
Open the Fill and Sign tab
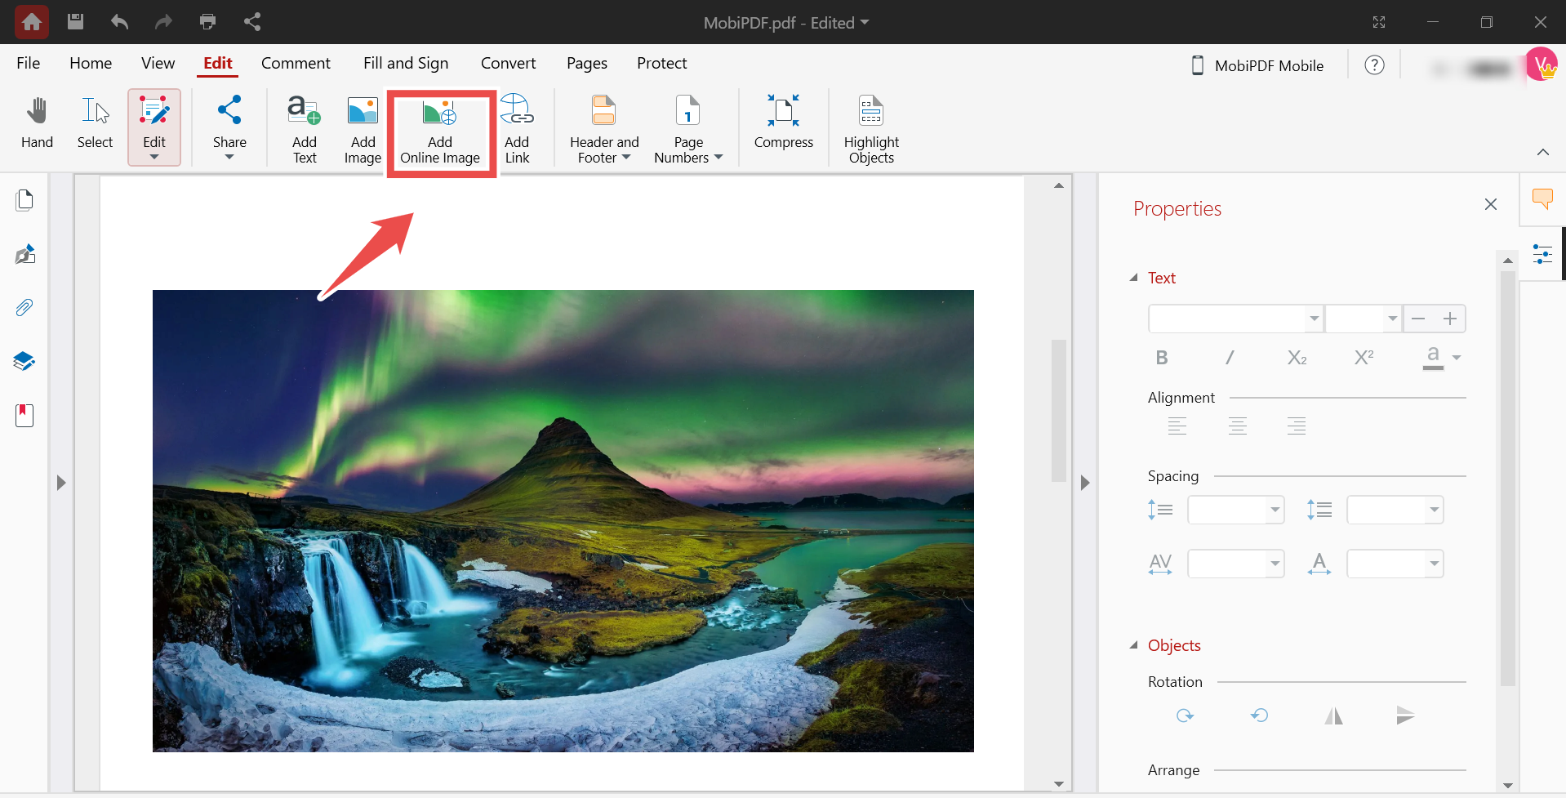coord(406,64)
